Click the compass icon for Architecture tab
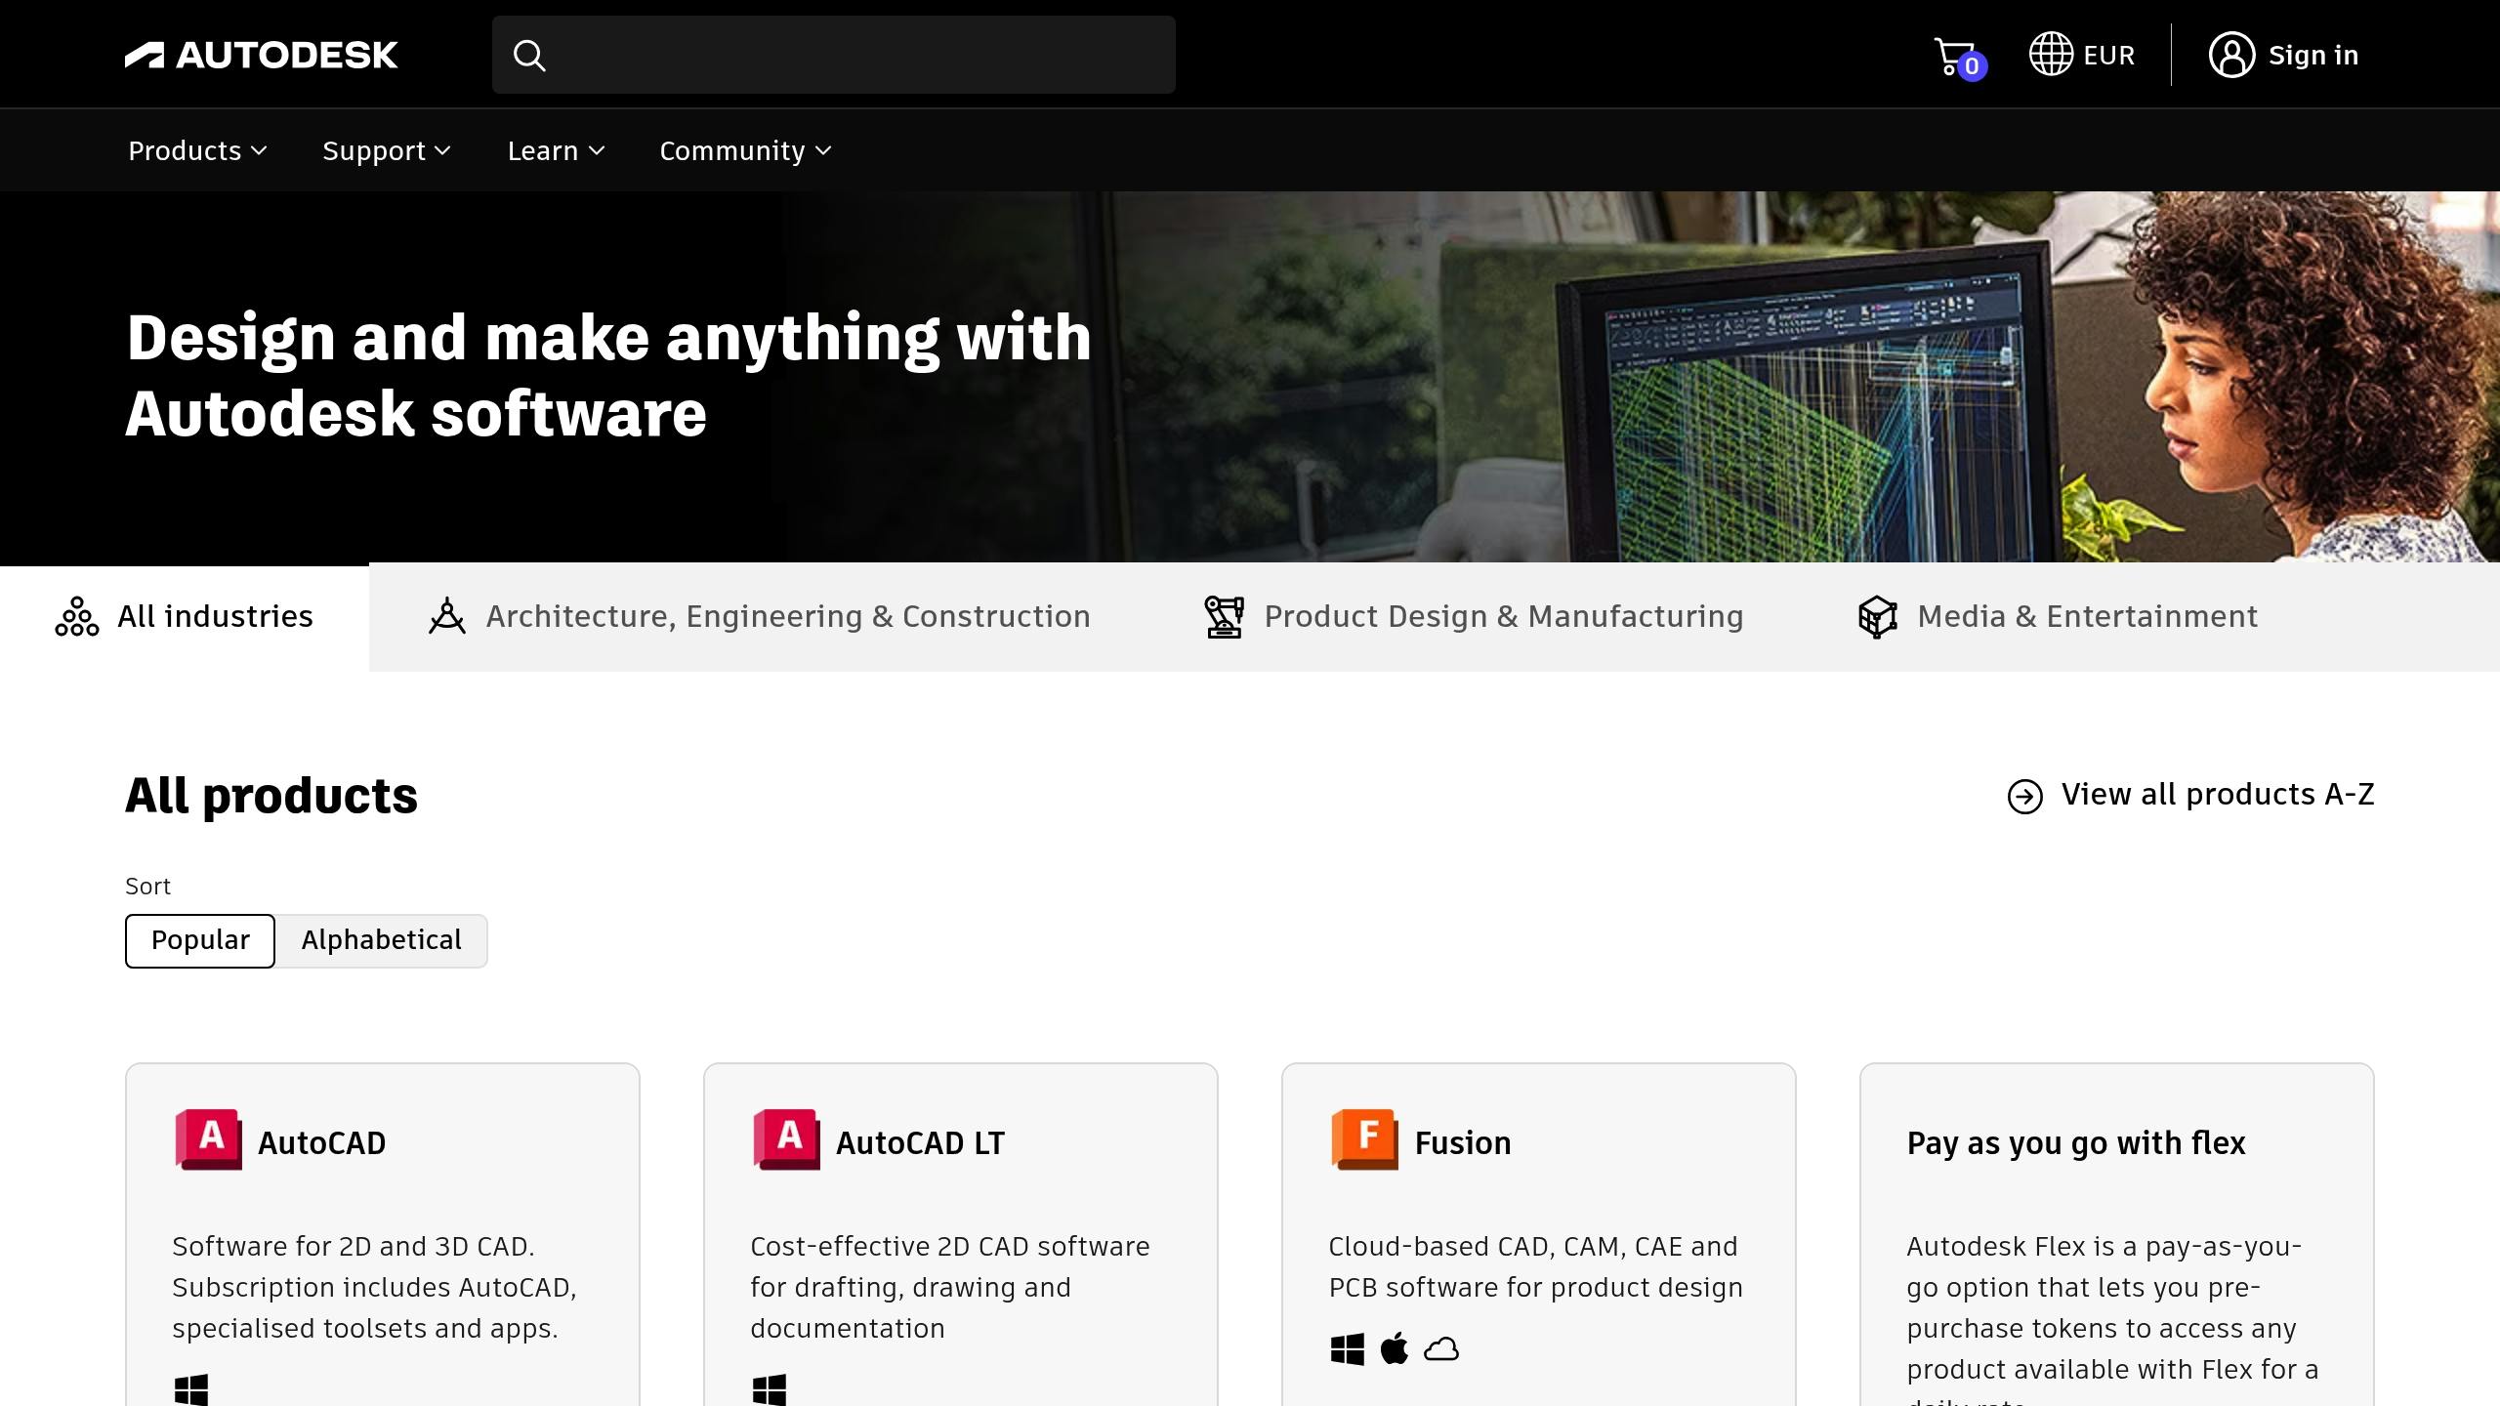2500x1406 pixels. (447, 616)
